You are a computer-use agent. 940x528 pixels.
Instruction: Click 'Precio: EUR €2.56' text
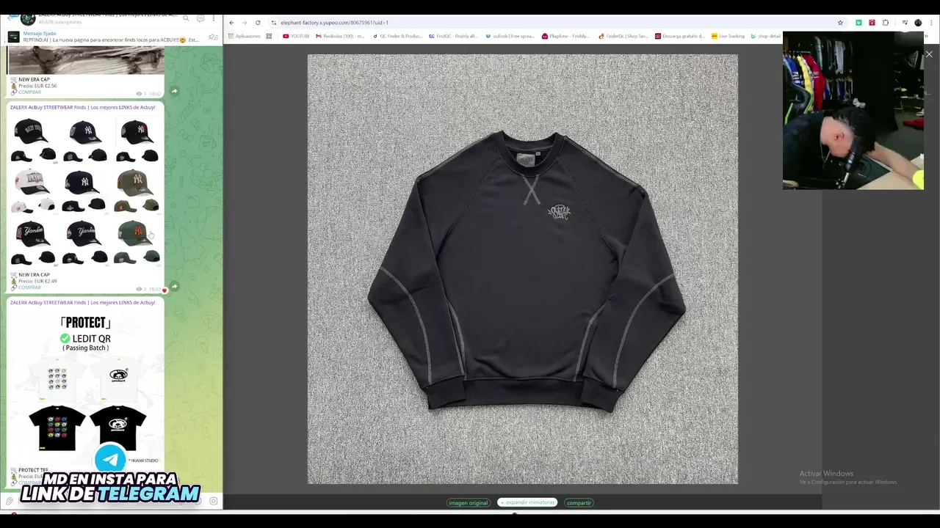pos(37,86)
